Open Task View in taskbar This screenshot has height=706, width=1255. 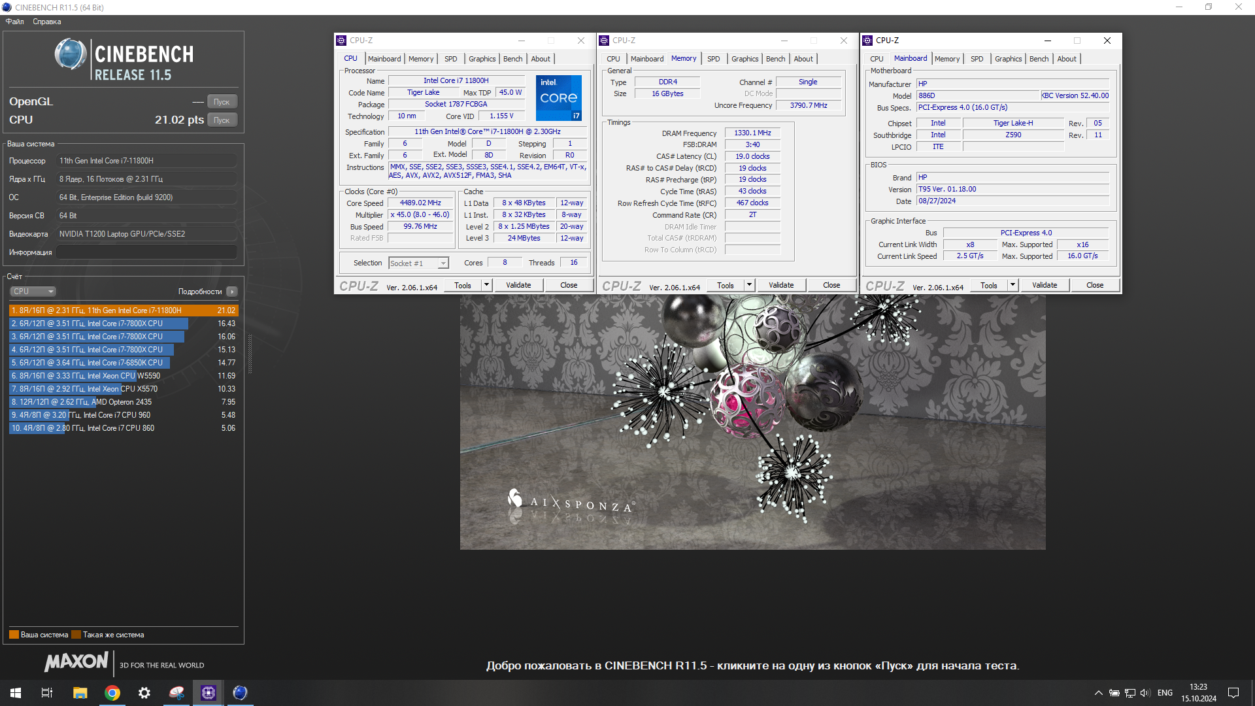coord(47,693)
